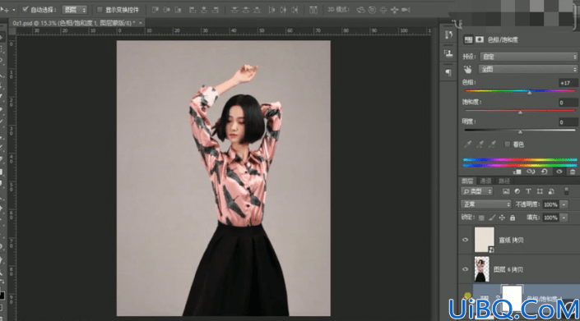Viewport: 580px width, 321px height.
Task: Click the view previous state button
Action: [531, 172]
